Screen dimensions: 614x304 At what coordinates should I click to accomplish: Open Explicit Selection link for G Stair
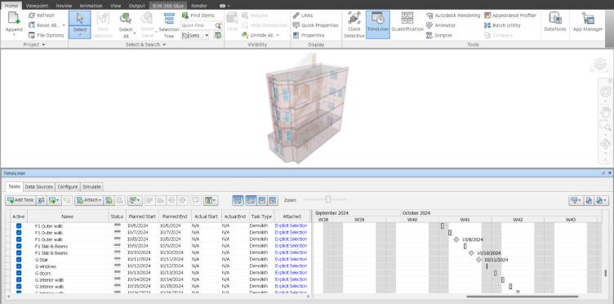pyautogui.click(x=291, y=259)
